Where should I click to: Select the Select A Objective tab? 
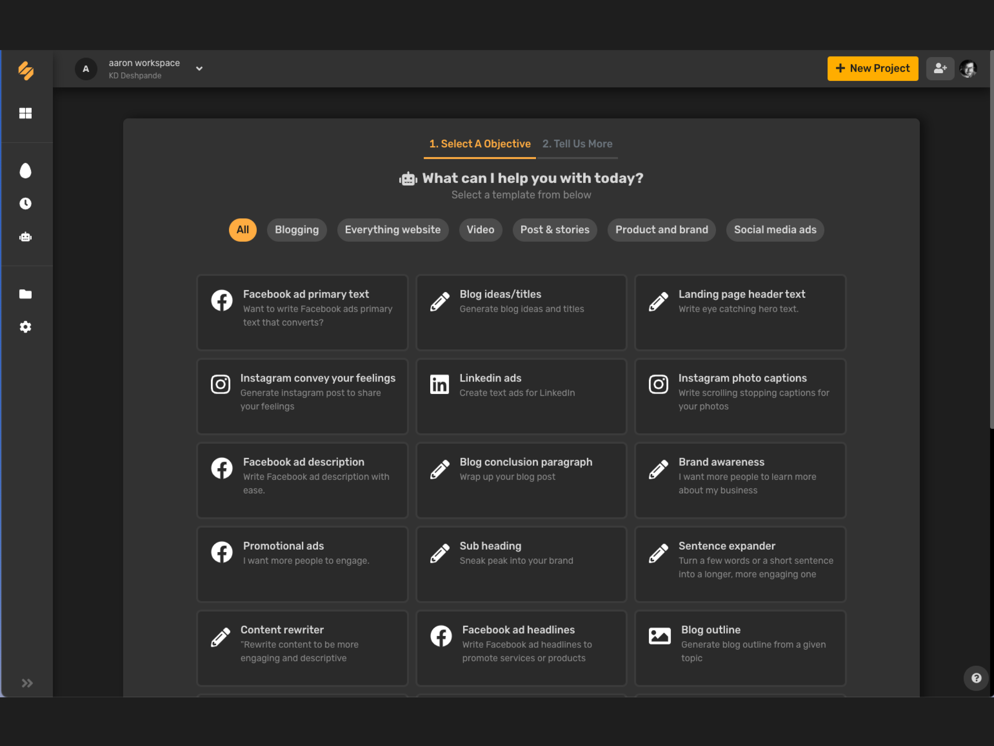tap(480, 144)
